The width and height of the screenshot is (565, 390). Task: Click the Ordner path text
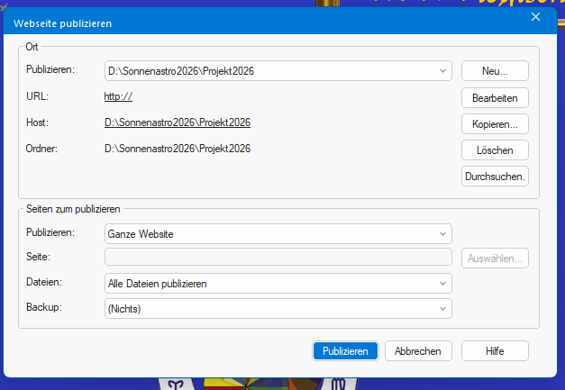point(177,149)
